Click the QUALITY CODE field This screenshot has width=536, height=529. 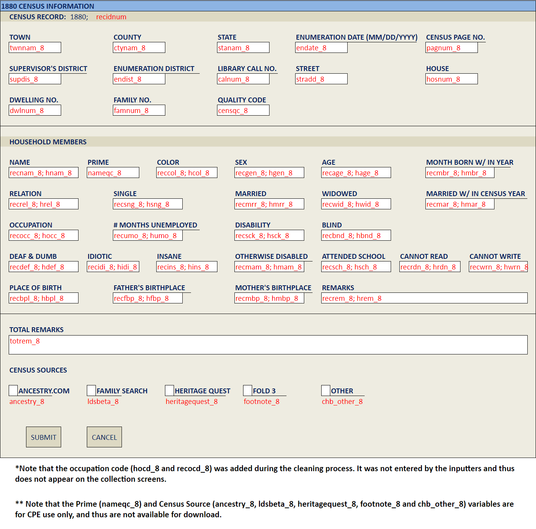coord(243,110)
